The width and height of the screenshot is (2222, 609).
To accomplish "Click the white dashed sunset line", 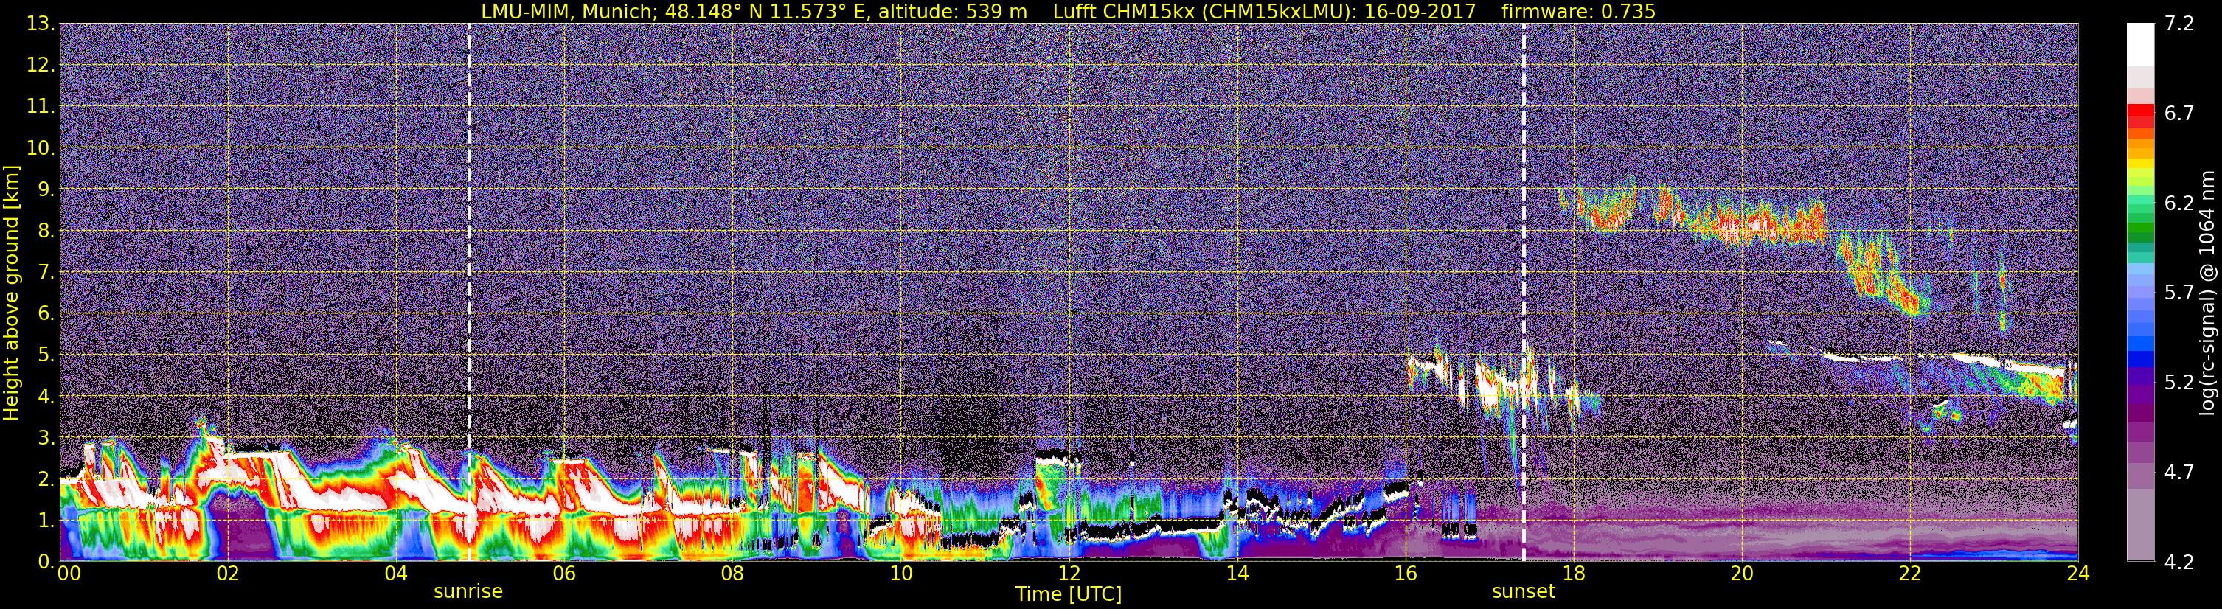I will (1524, 293).
